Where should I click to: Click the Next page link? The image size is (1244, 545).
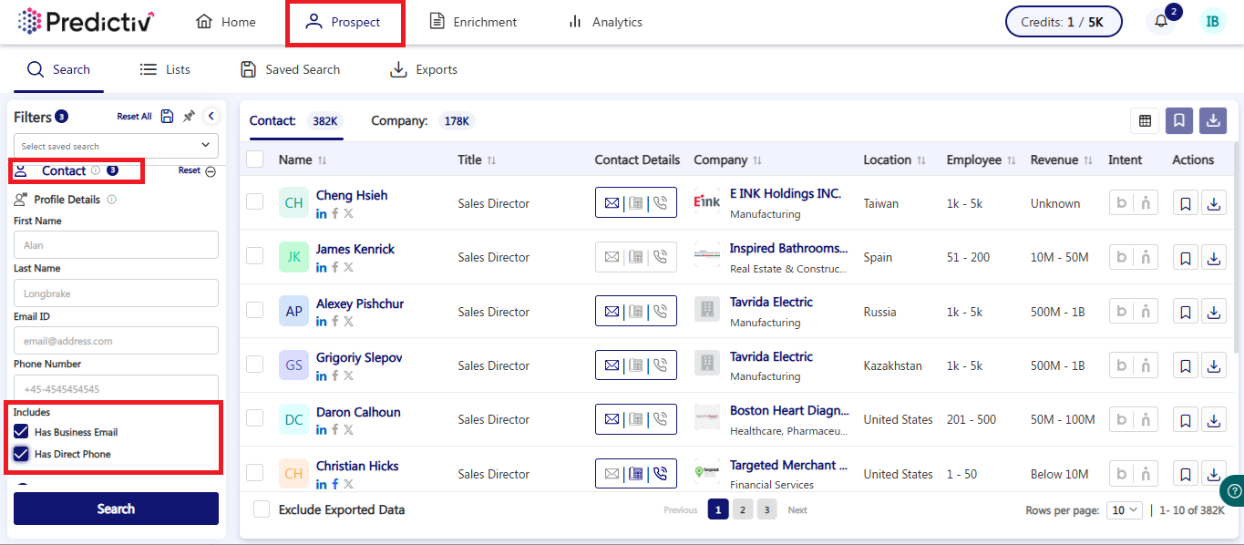[x=797, y=510]
